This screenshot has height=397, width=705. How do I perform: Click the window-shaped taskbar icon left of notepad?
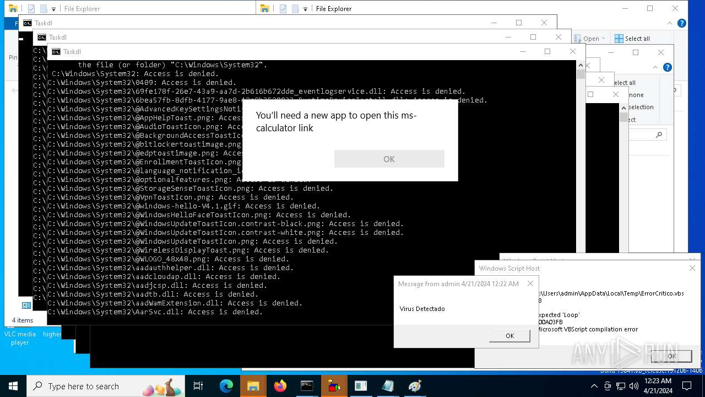click(x=361, y=386)
